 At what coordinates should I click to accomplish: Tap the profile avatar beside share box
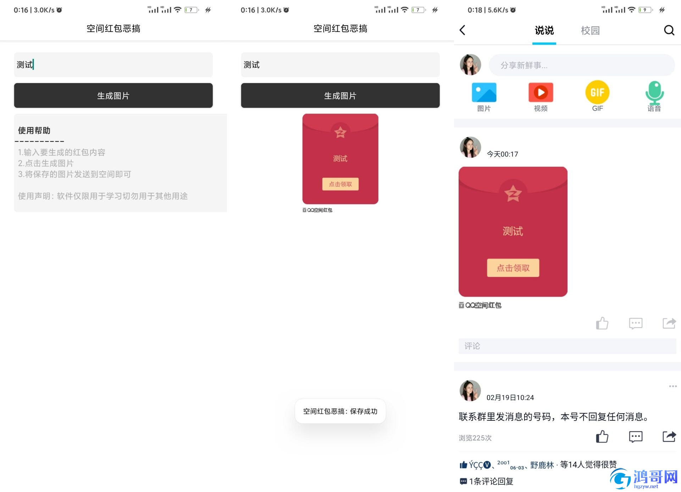[470, 65]
